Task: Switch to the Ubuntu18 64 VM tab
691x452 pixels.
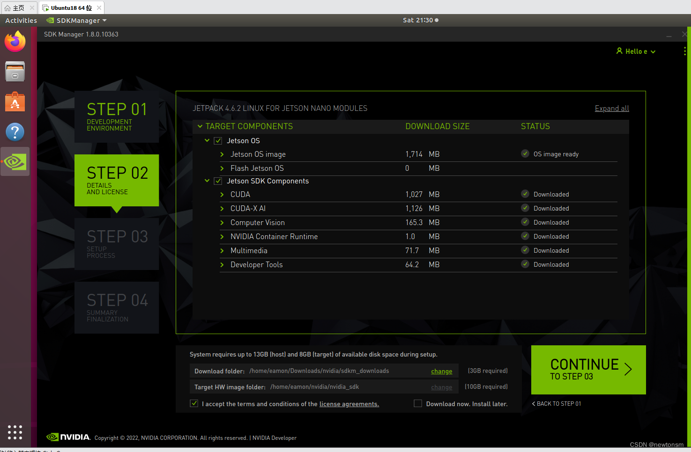Action: 71,8
